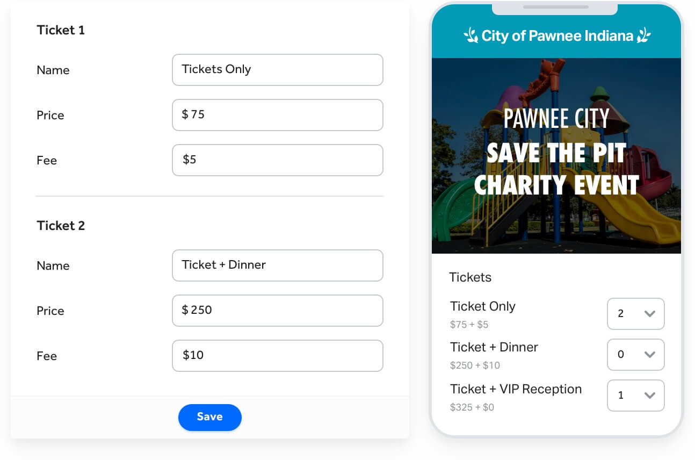Click the leaf icon left of the Pawnee header

469,35
